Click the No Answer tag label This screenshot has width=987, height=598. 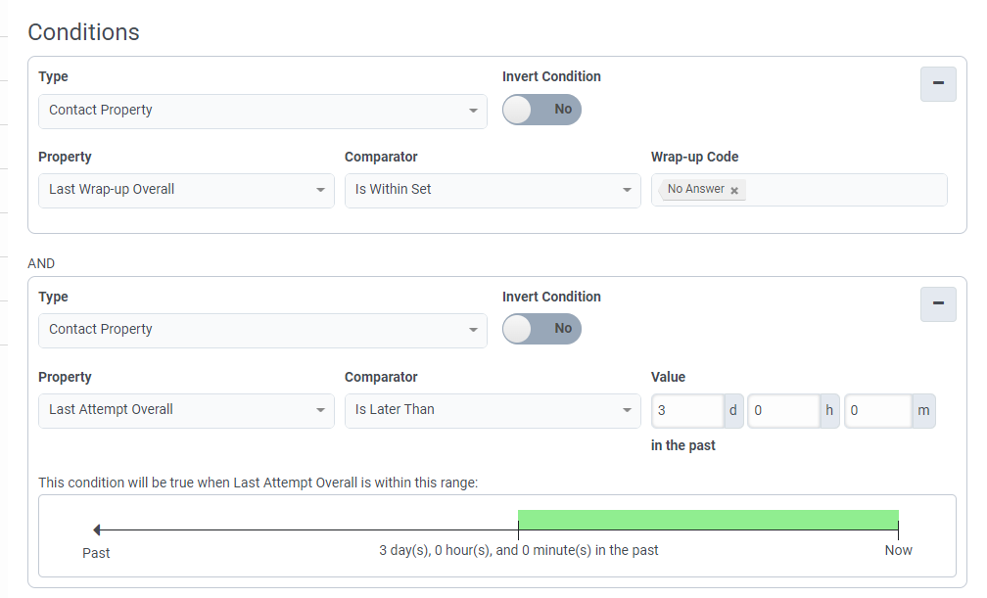[695, 190]
